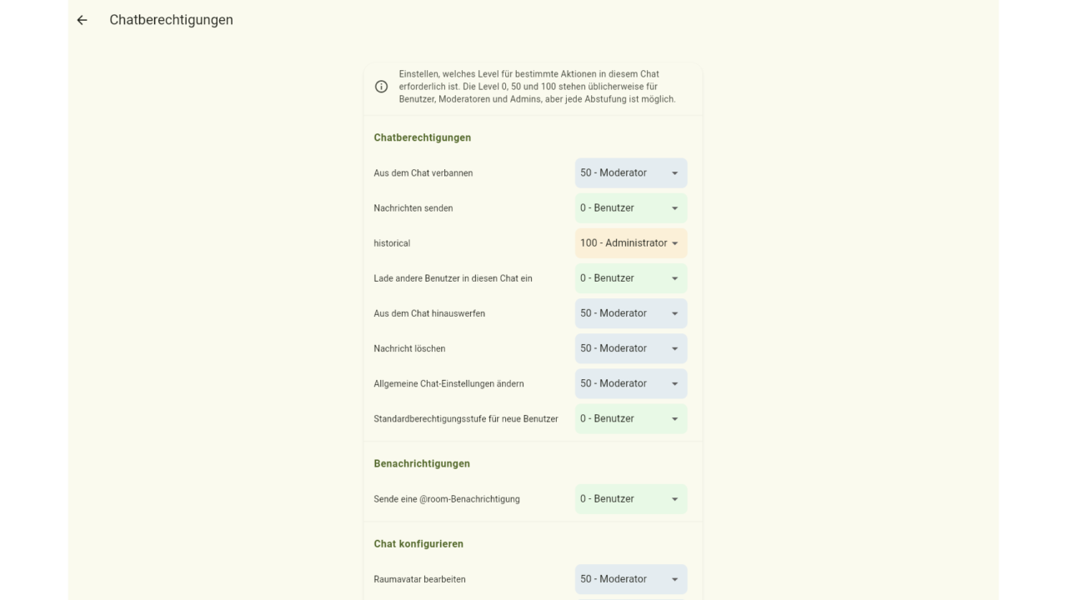Open 'Nachrichten senden' permission dropdown
The height and width of the screenshot is (600, 1067).
[631, 208]
